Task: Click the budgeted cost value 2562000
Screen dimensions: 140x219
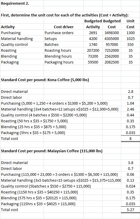Action: click(x=112, y=56)
